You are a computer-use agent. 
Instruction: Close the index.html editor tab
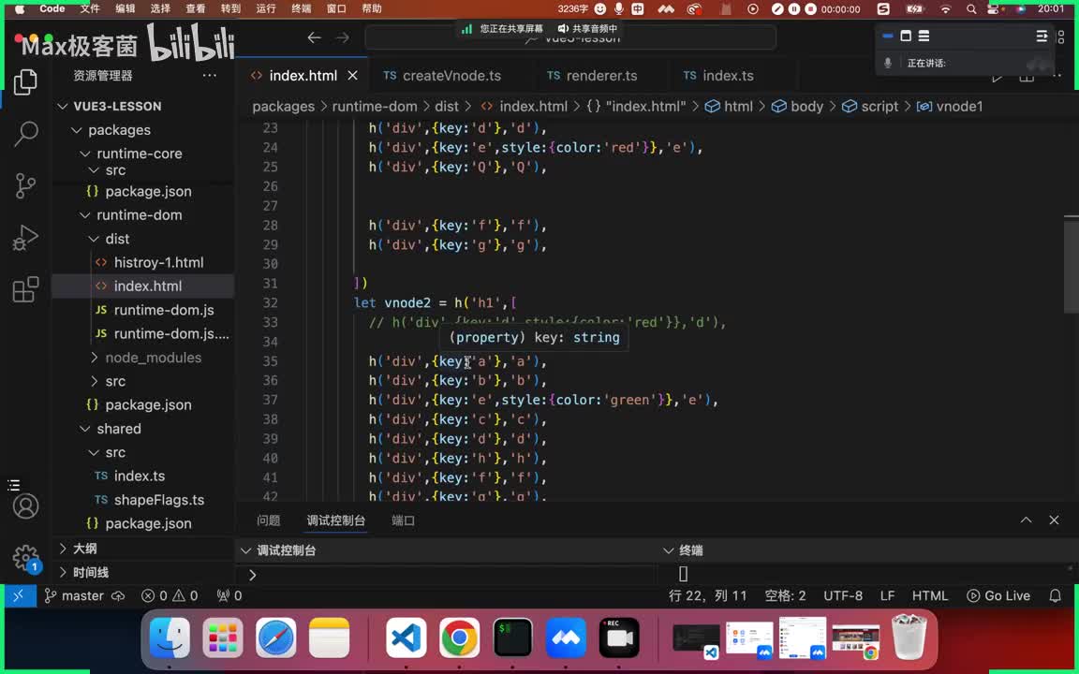coord(353,76)
